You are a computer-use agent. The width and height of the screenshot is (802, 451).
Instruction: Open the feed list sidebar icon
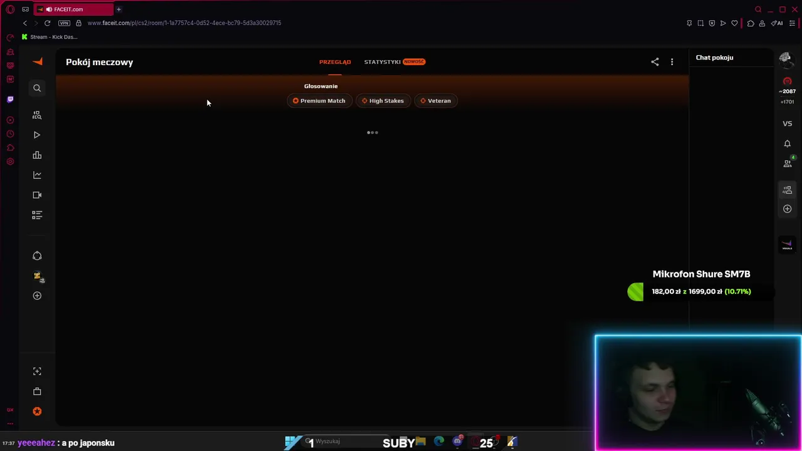coord(37,215)
